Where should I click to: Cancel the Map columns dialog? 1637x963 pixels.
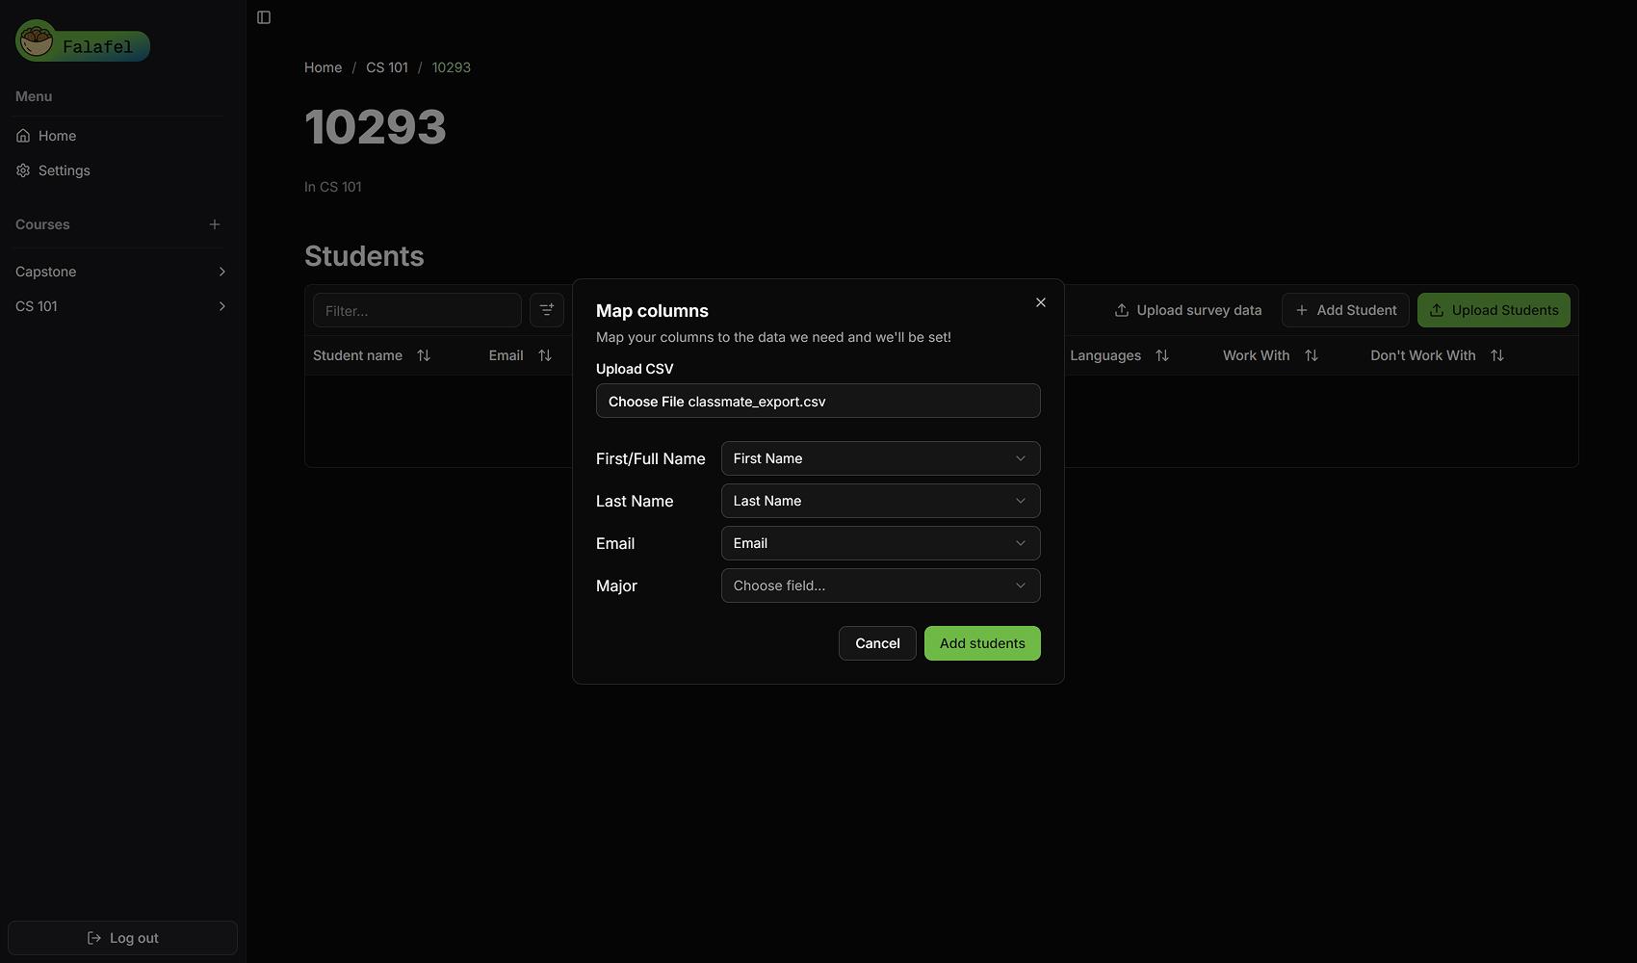click(876, 642)
